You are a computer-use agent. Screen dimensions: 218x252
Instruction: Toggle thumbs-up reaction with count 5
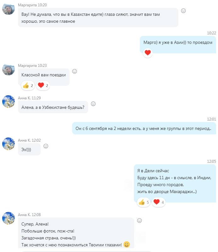(x=144, y=202)
